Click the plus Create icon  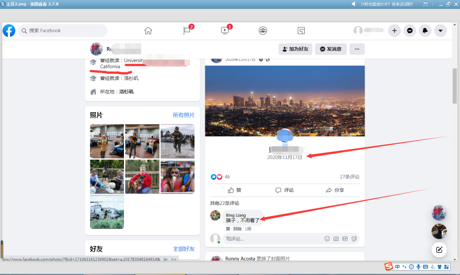pos(394,31)
